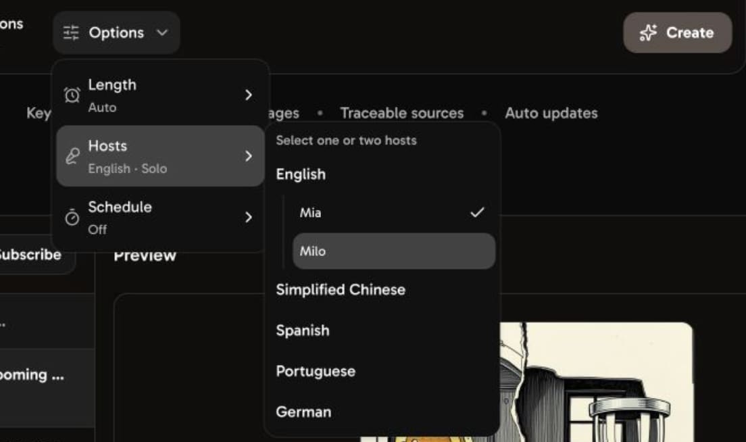Open the Schedule submenu
This screenshot has width=746, height=442.
(x=160, y=218)
